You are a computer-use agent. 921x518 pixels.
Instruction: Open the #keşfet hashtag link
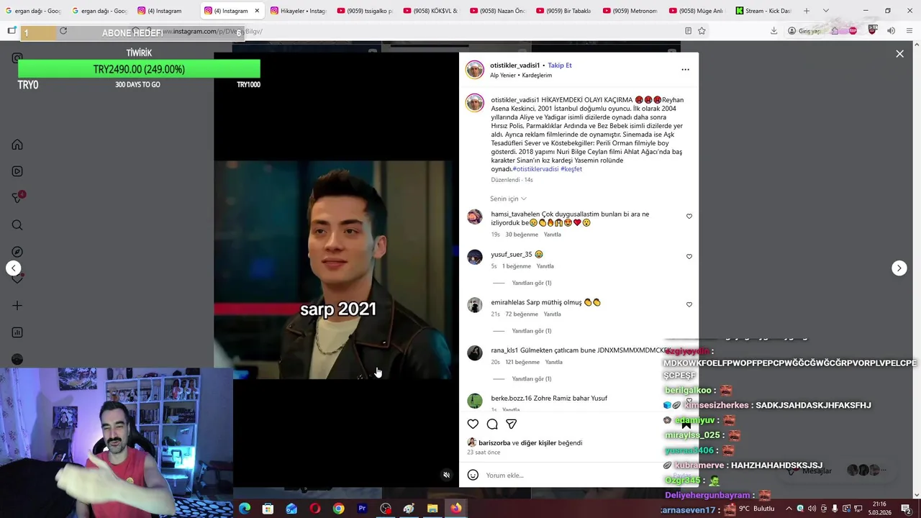[571, 169]
